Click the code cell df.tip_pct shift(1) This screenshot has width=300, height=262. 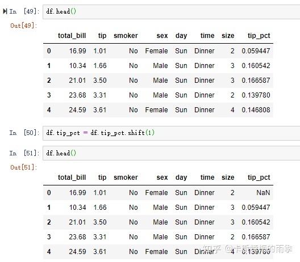click(171, 133)
